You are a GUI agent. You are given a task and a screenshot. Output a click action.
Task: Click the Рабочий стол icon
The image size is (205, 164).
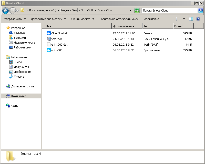point(11,47)
